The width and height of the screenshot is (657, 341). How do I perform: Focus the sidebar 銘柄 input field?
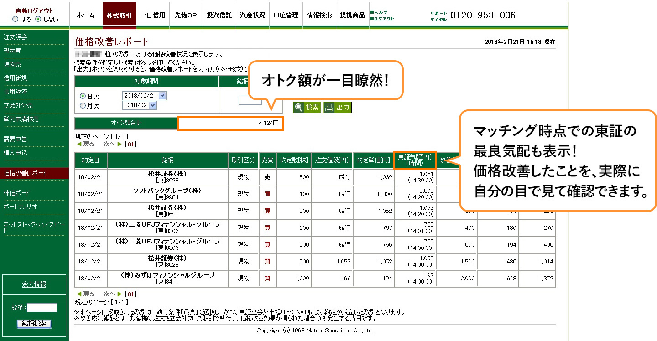(42, 308)
